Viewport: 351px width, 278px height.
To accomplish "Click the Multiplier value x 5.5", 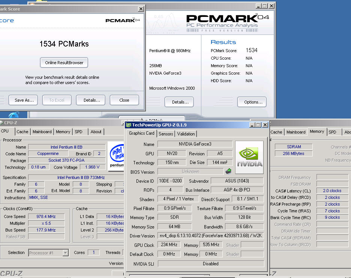I will pyautogui.click(x=46, y=223).
